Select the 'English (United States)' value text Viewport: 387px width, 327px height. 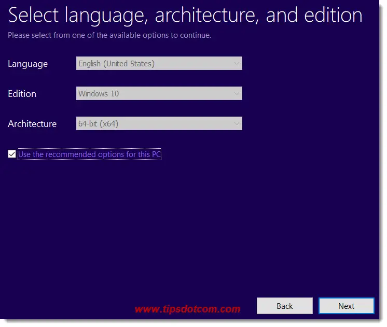click(x=116, y=64)
